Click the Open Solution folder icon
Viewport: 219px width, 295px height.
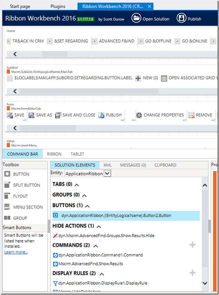point(137,18)
